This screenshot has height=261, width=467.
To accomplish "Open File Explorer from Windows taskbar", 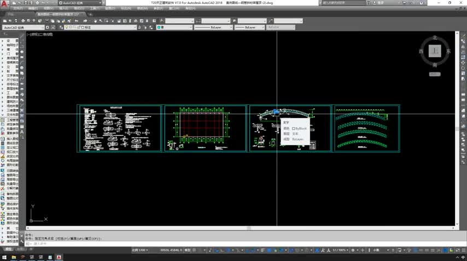I will pyautogui.click(x=14, y=257).
